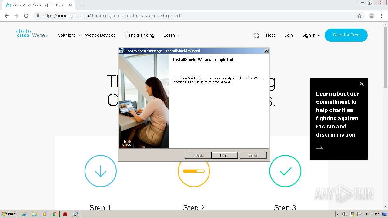Click the Step 1 label

coord(100,207)
